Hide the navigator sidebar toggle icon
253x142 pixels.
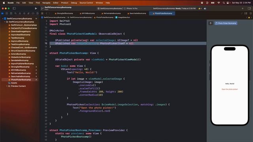(14, 8)
